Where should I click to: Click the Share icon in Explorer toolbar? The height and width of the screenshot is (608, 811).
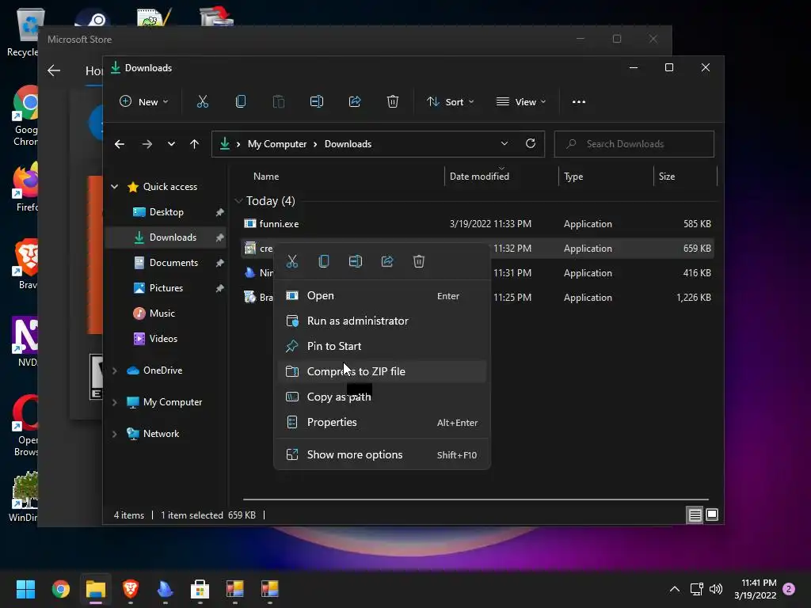pos(355,102)
